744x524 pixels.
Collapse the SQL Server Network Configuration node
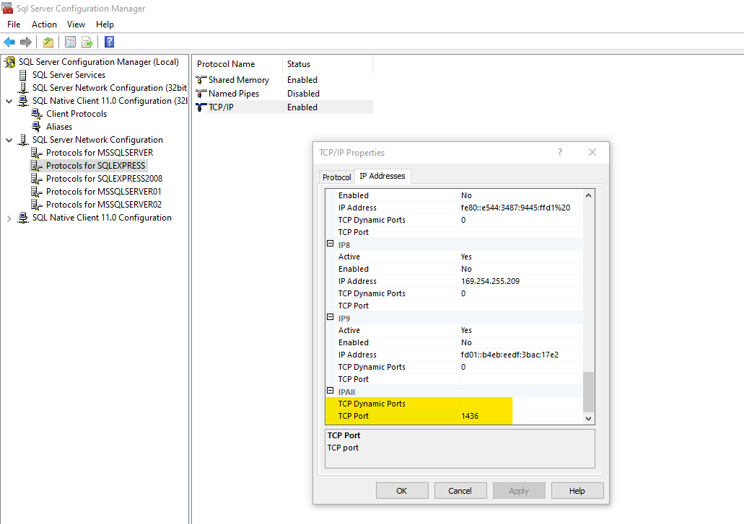tap(9, 140)
